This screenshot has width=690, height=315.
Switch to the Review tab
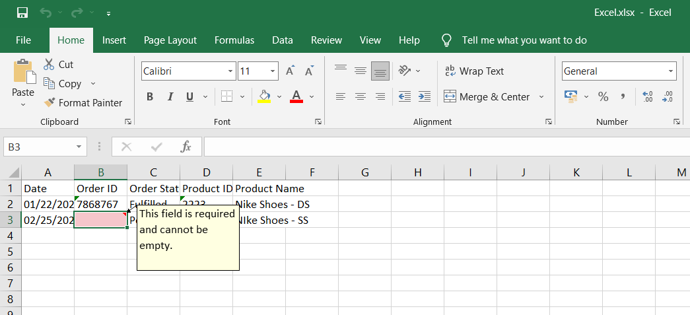click(326, 40)
